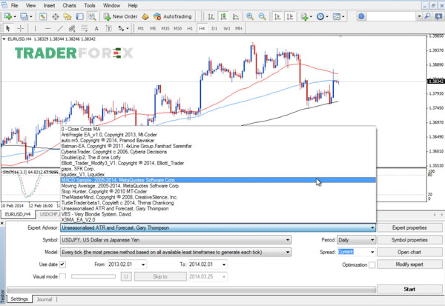The image size is (445, 306).
Task: Click the Symbol properties button
Action: [409, 240]
